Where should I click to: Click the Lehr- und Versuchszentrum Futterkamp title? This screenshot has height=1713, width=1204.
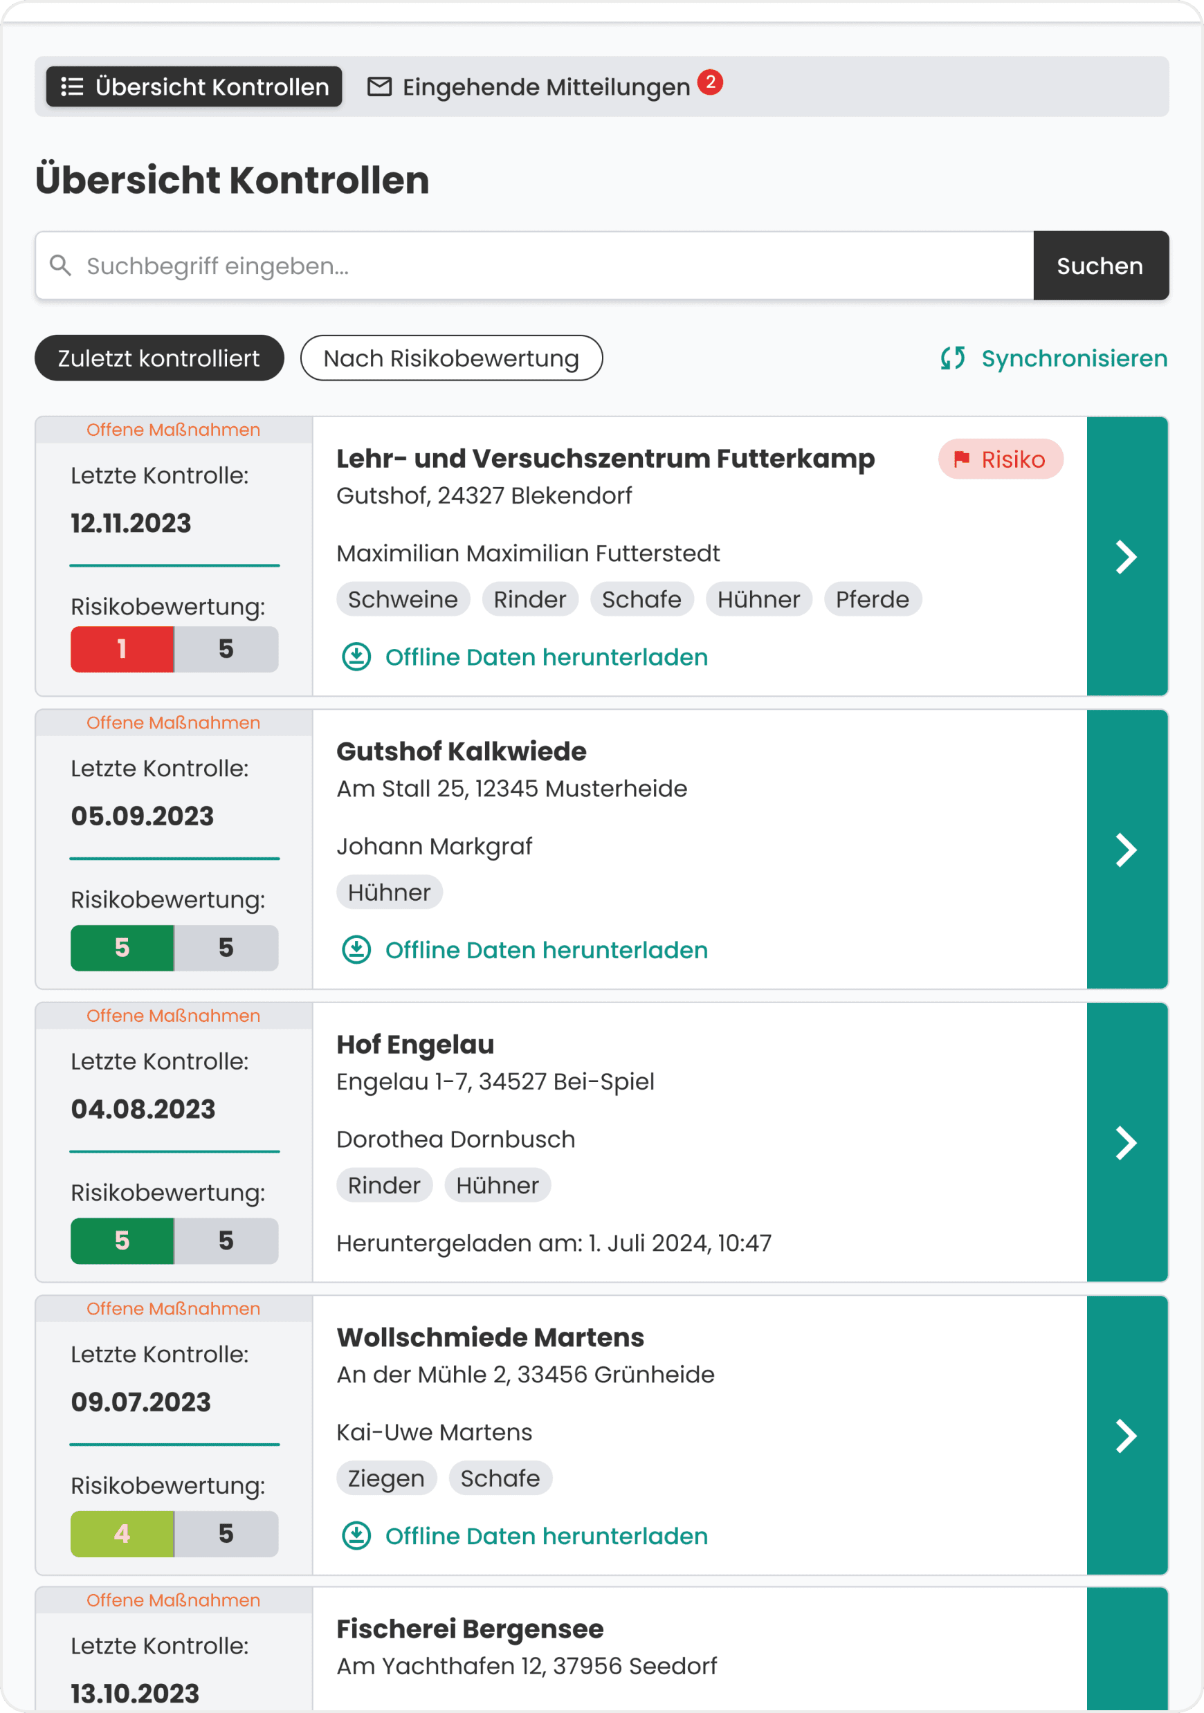pyautogui.click(x=605, y=459)
